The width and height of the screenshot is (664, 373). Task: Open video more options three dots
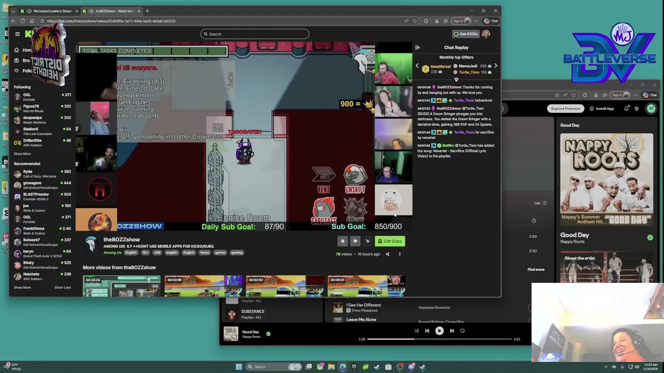point(399,254)
